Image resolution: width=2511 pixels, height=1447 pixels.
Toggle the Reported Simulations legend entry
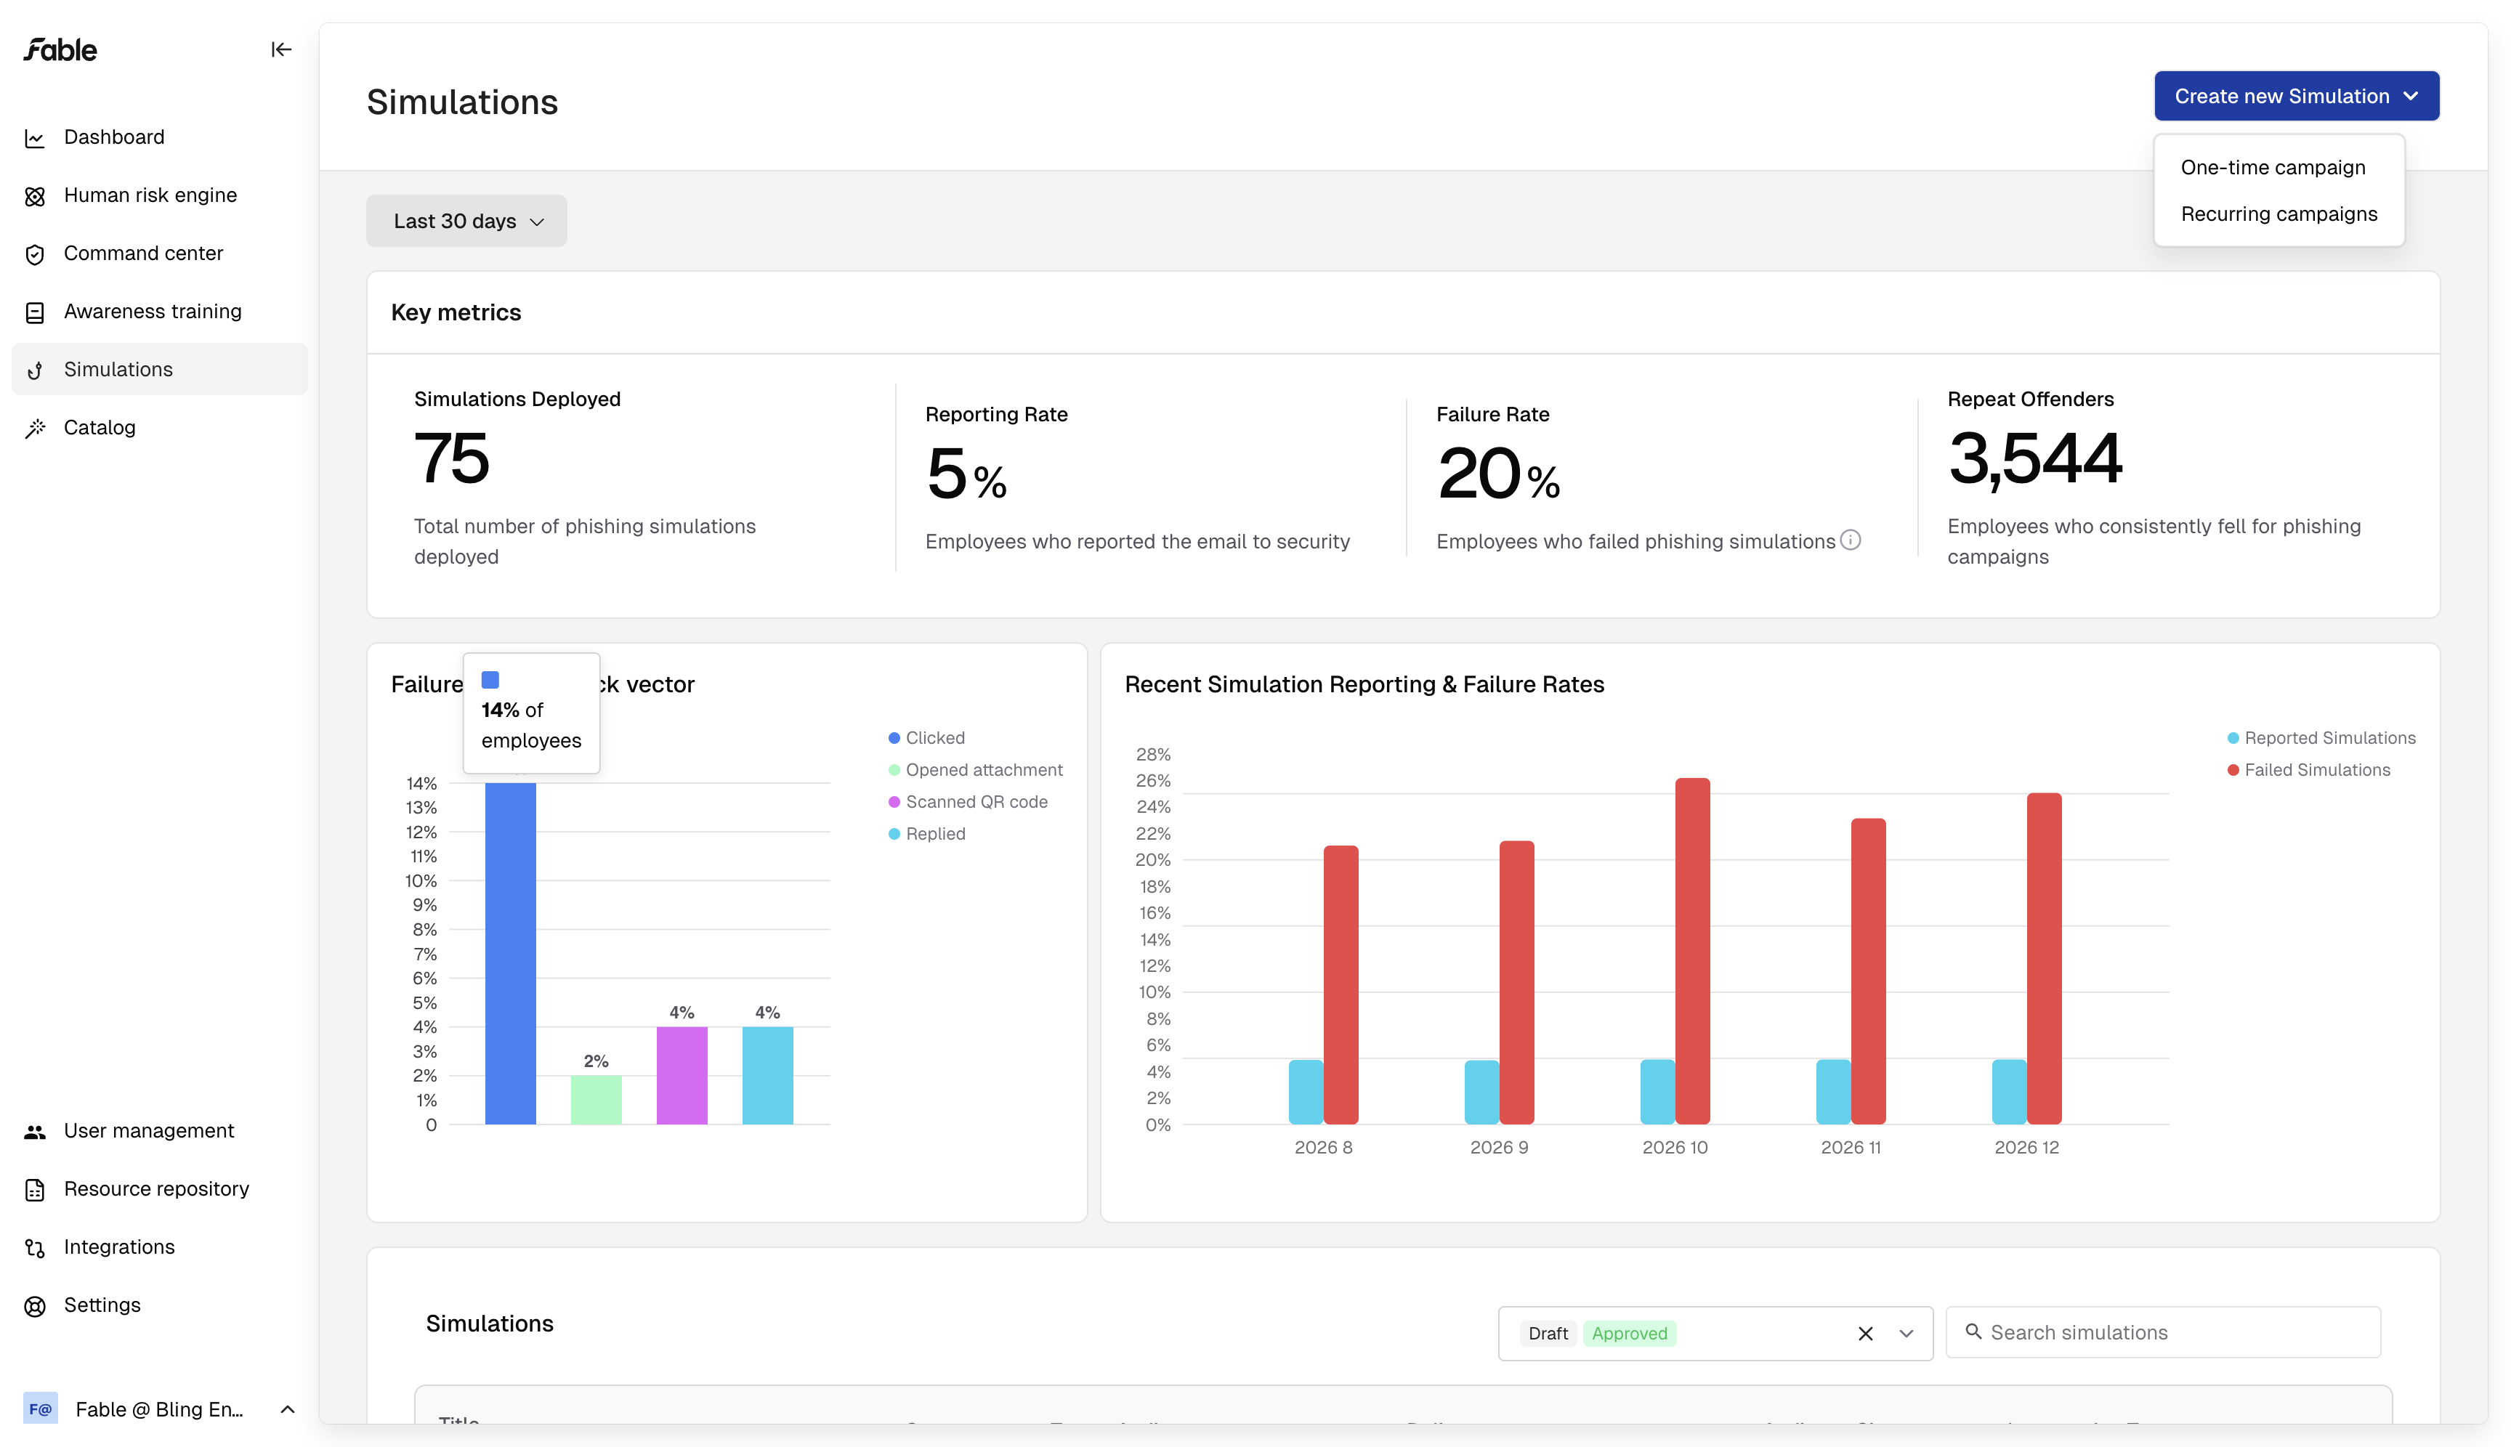click(x=2321, y=739)
